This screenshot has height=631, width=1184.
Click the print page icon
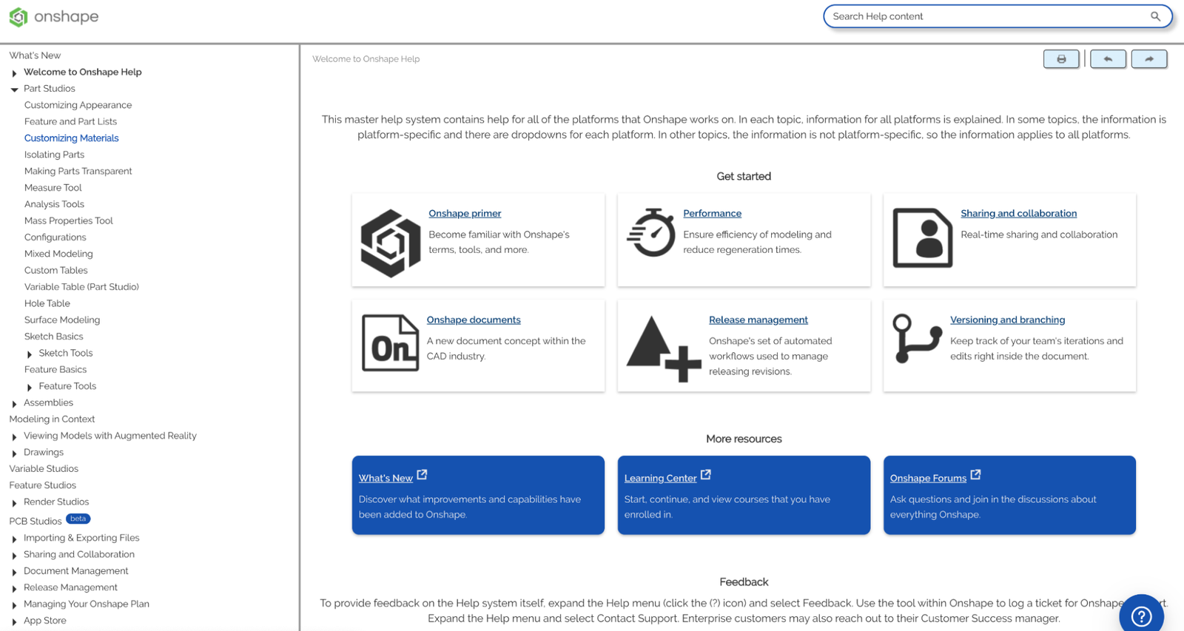point(1060,59)
